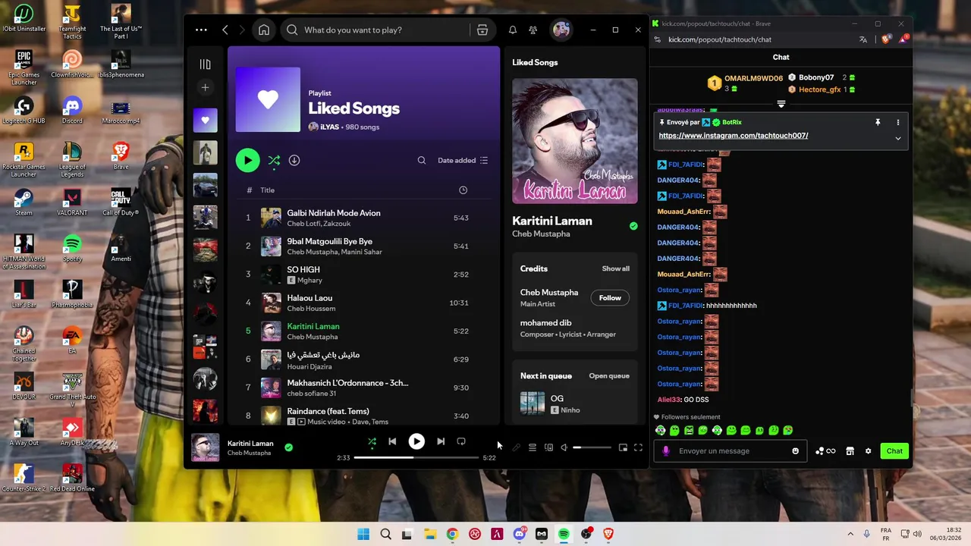Toggle shuffle icon under Liked Songs header
Viewport: 971px width, 546px height.
[x=274, y=160]
